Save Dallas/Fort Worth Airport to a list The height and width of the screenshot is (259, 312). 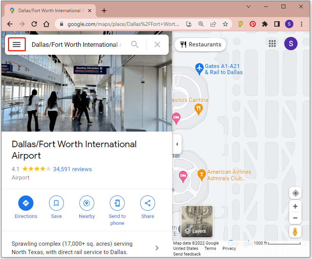[56, 203]
